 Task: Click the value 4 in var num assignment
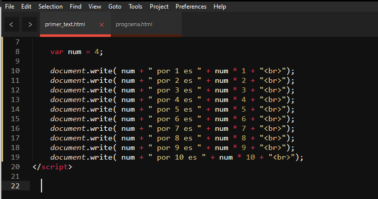pyautogui.click(x=97, y=52)
